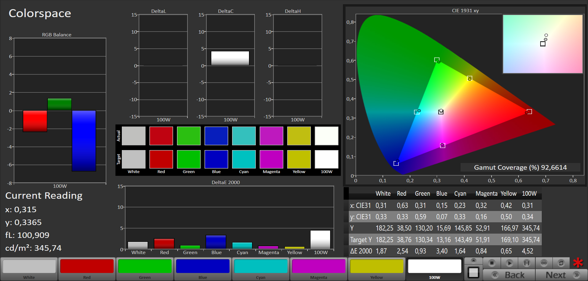Click the blue primary marker on CIE diagram

click(396, 163)
